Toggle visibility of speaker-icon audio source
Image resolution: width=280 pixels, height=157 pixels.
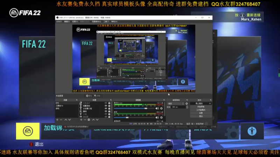point(106,111)
